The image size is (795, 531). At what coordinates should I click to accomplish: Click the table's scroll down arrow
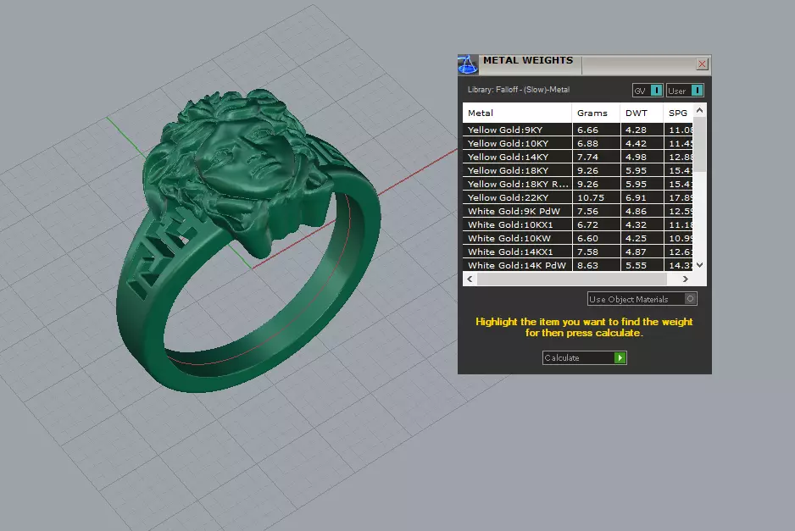click(700, 264)
